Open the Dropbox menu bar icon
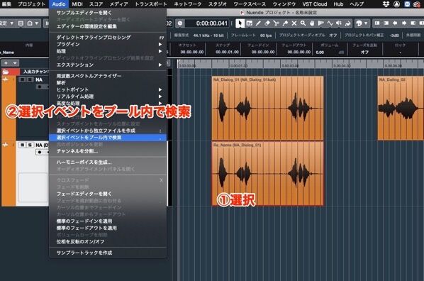Screen dimensions: 424x281 click(386, 4)
